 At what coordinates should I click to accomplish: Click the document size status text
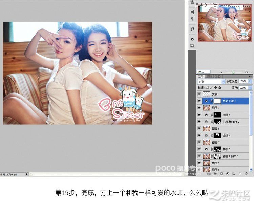[8, 174]
